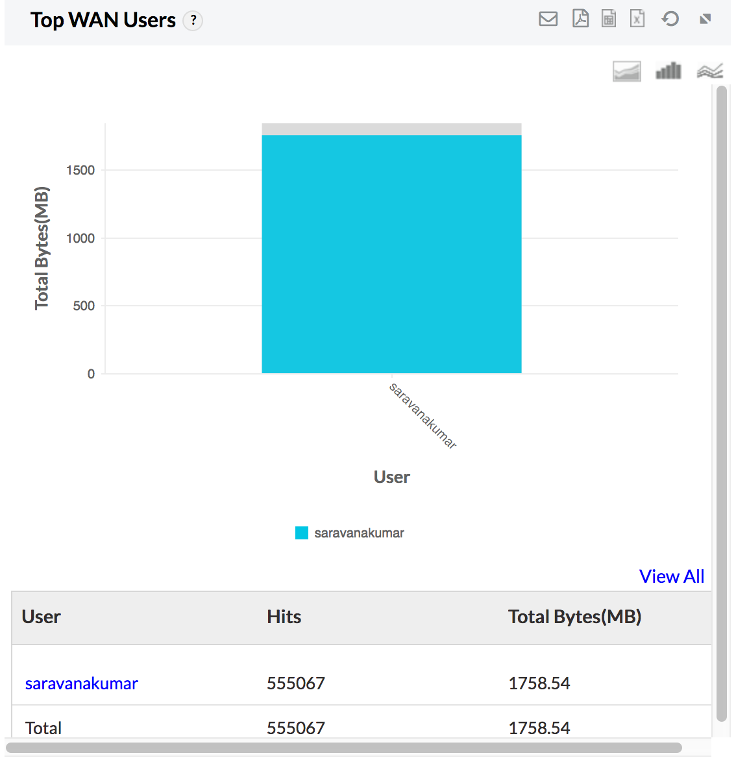Export the report as CSV spreadsheet

(x=609, y=19)
